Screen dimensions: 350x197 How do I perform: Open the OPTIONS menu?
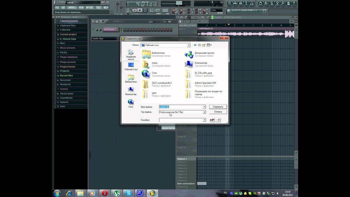(90, 8)
